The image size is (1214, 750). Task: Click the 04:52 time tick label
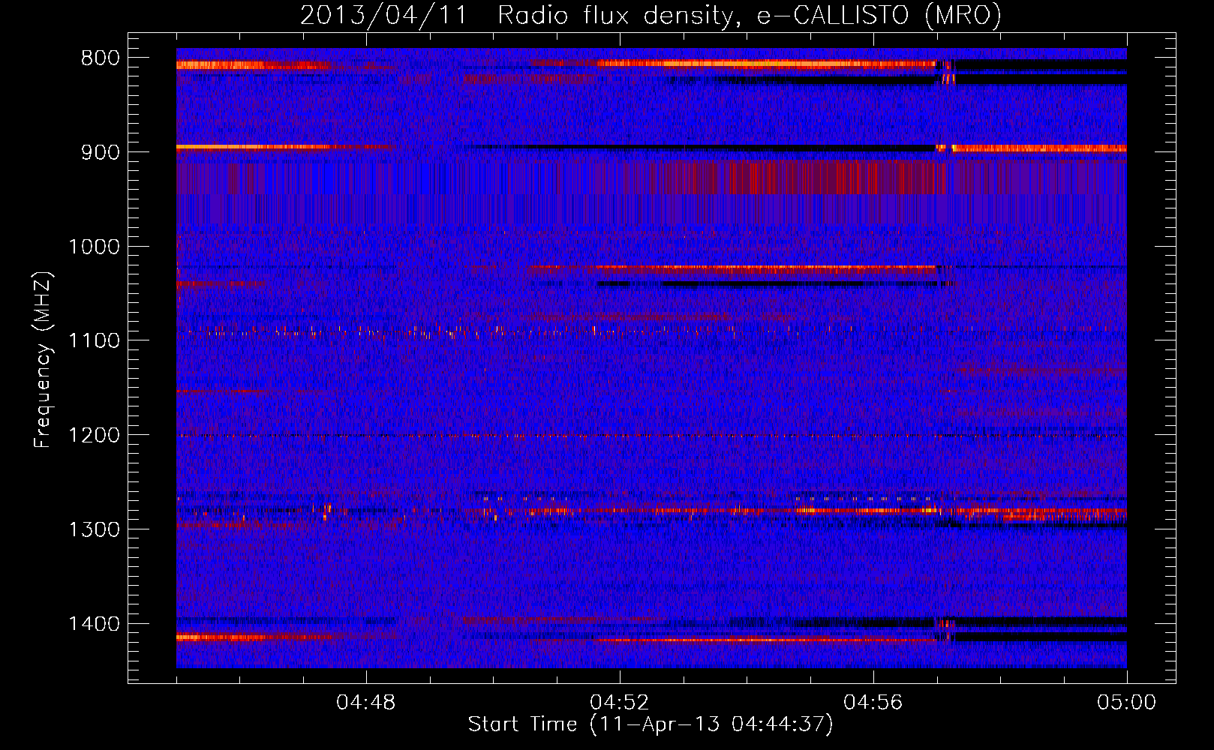[x=620, y=703]
